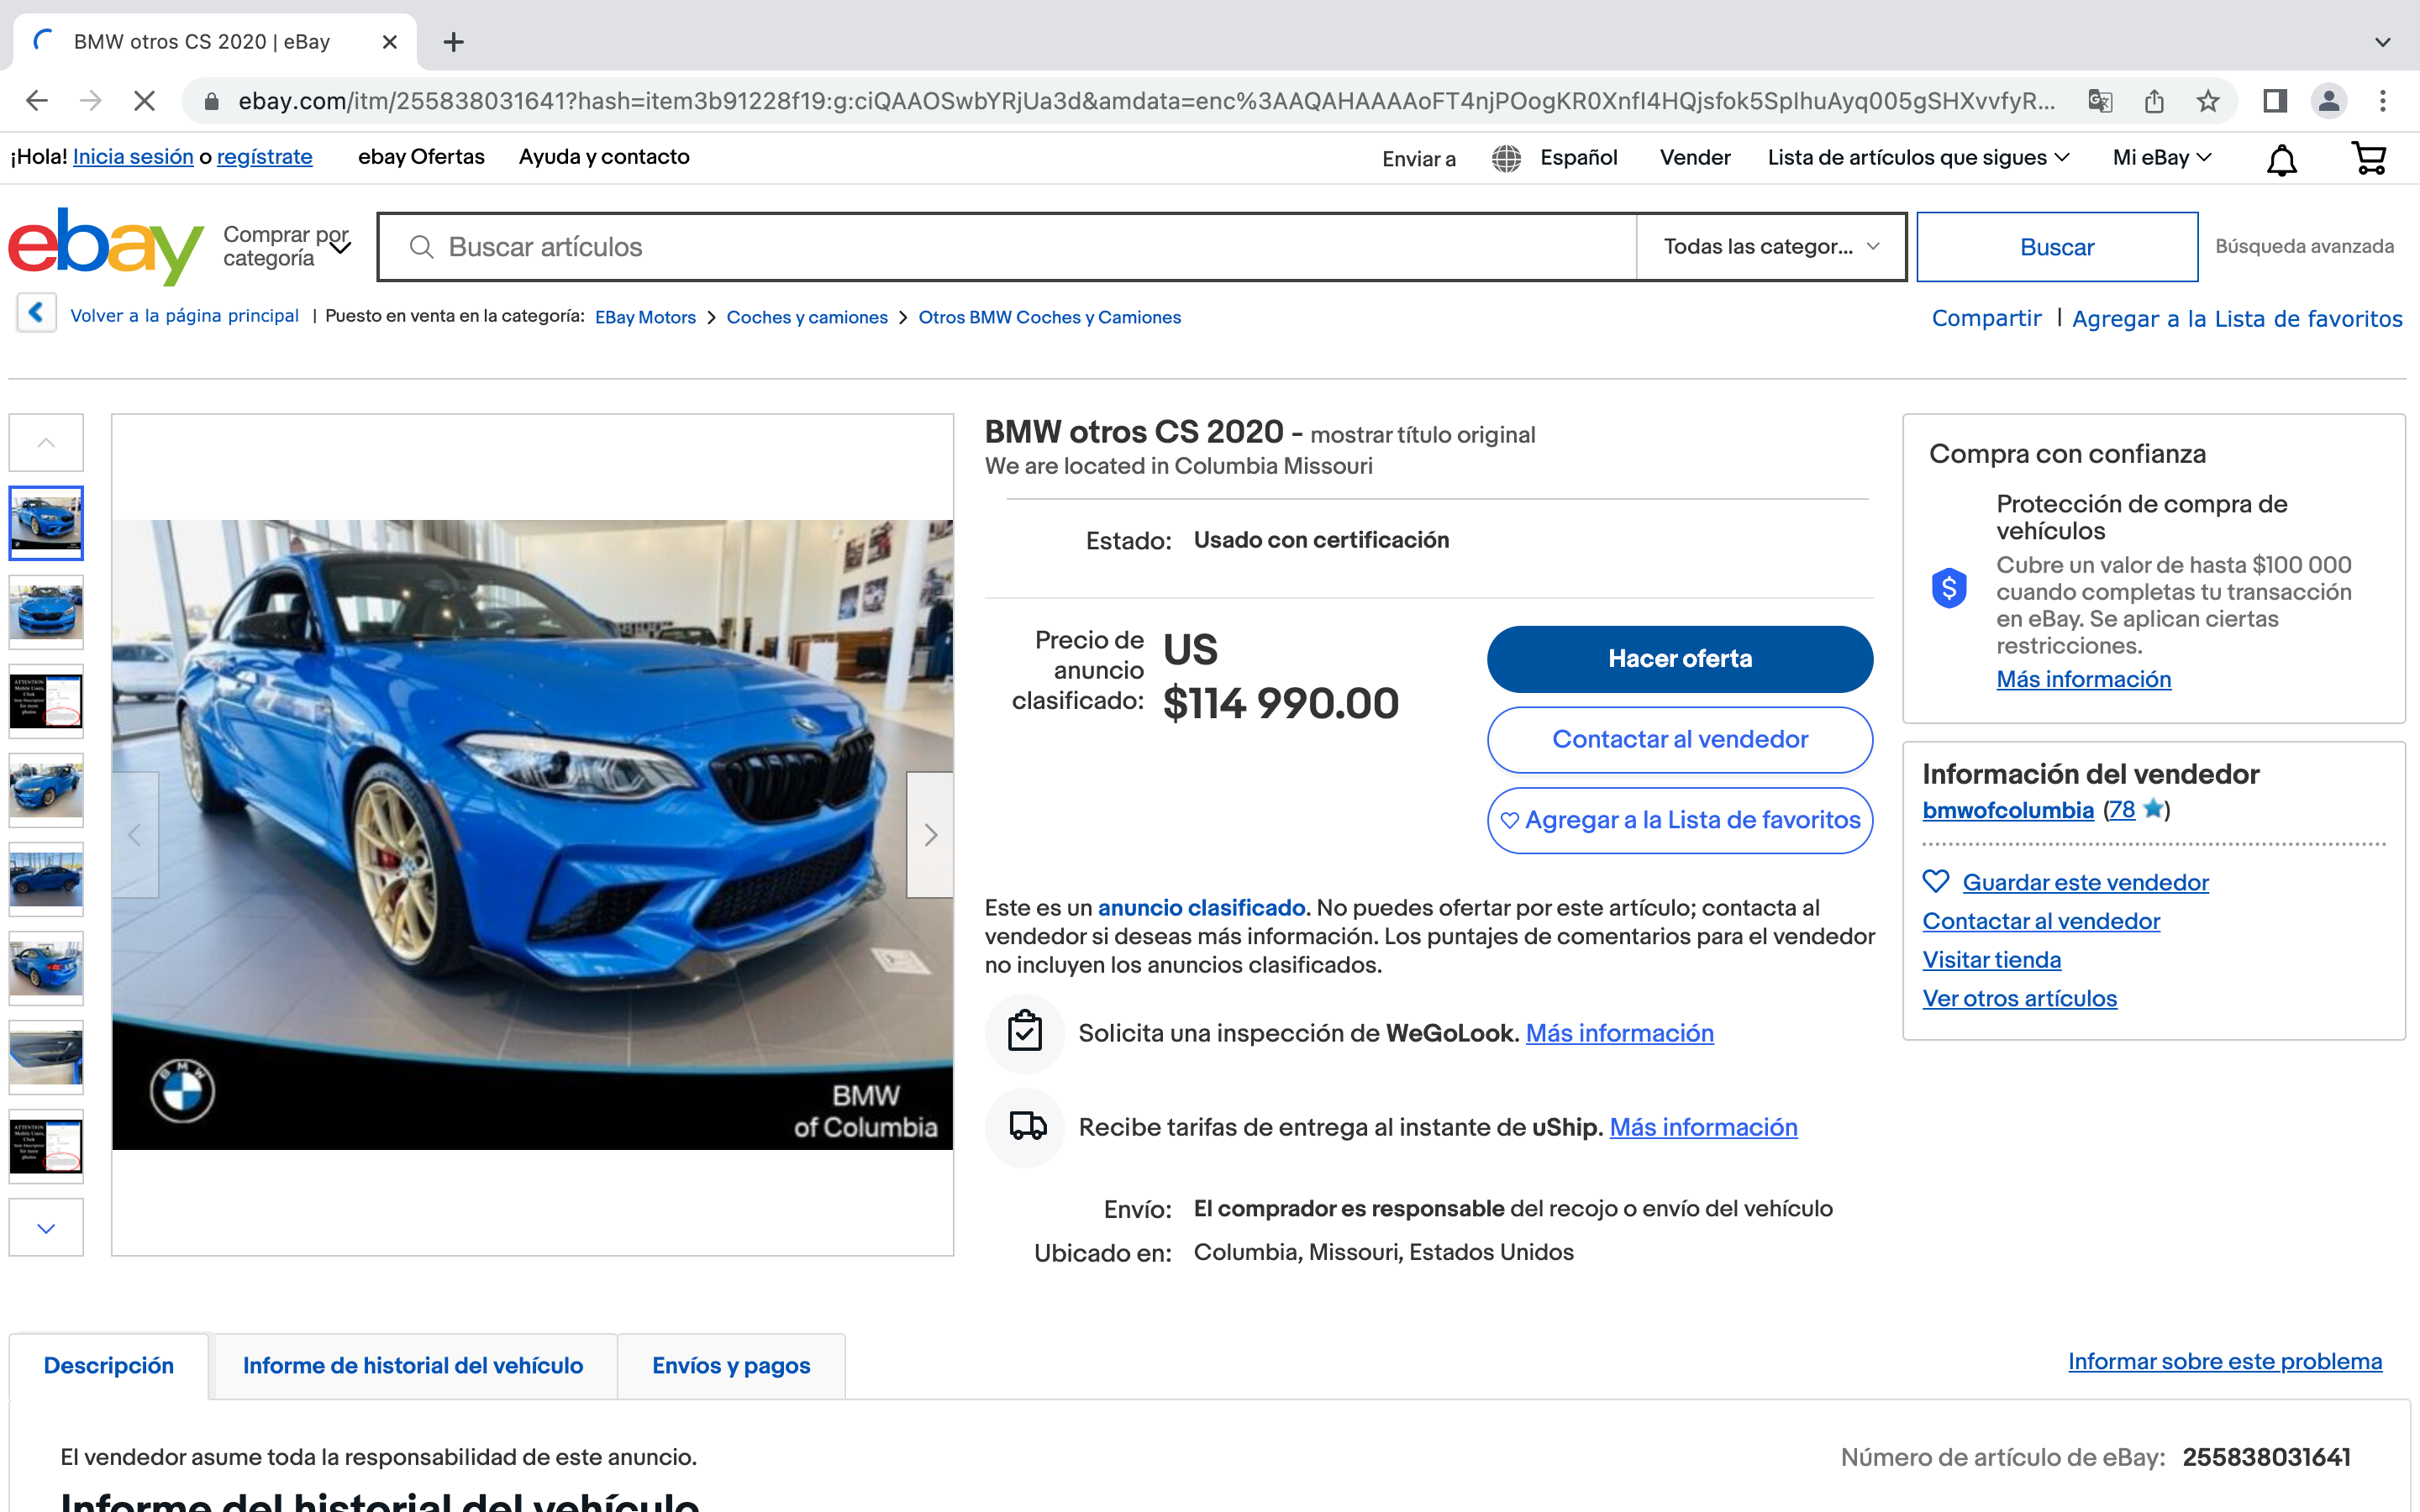Open Búsqueda avanzada link
Viewport: 2420px width, 1512px height.
pyautogui.click(x=2304, y=246)
